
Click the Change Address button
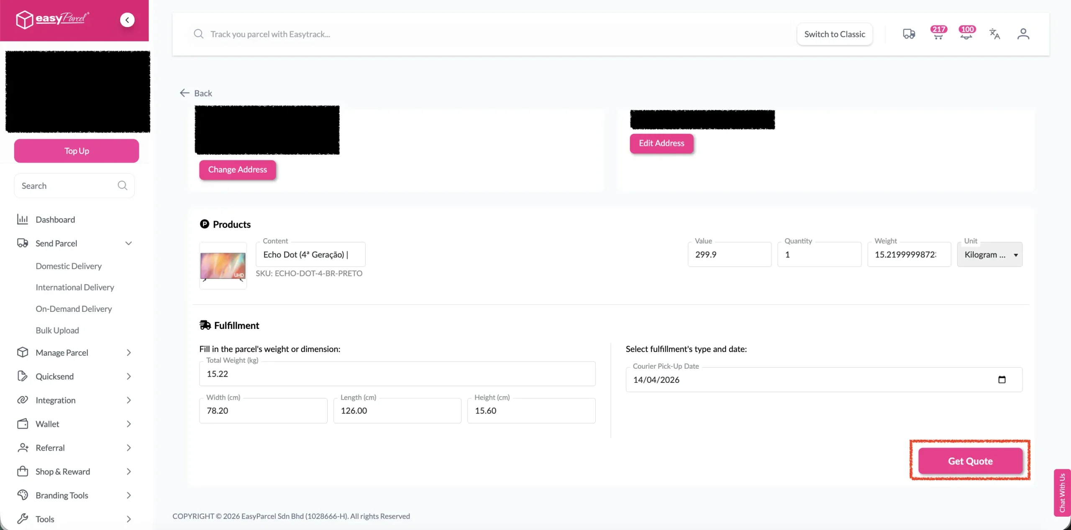(238, 170)
